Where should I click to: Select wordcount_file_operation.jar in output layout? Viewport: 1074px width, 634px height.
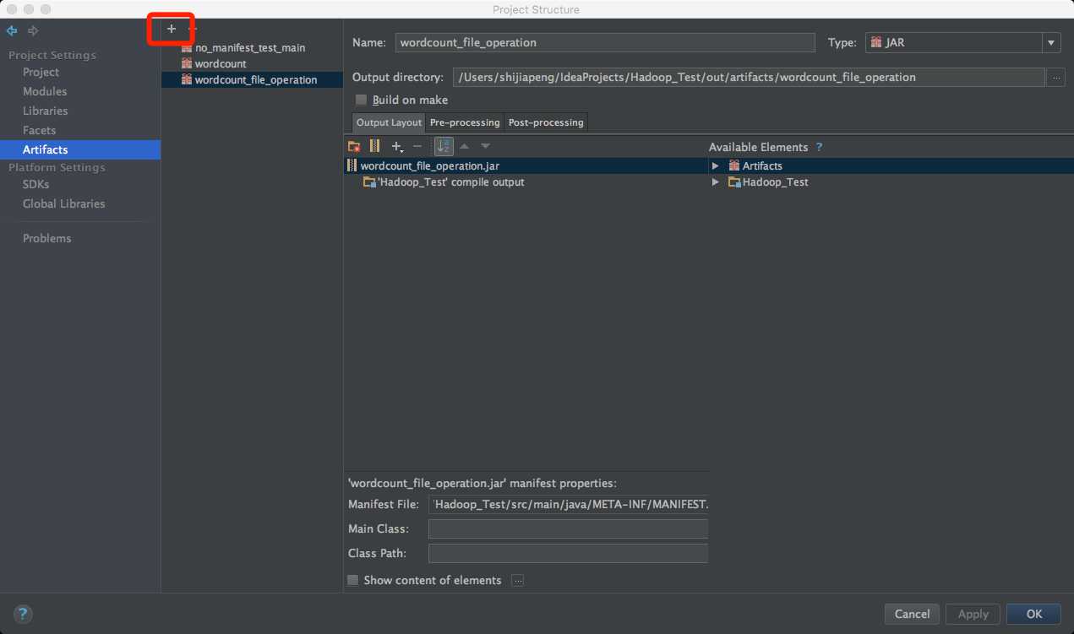[526, 165]
